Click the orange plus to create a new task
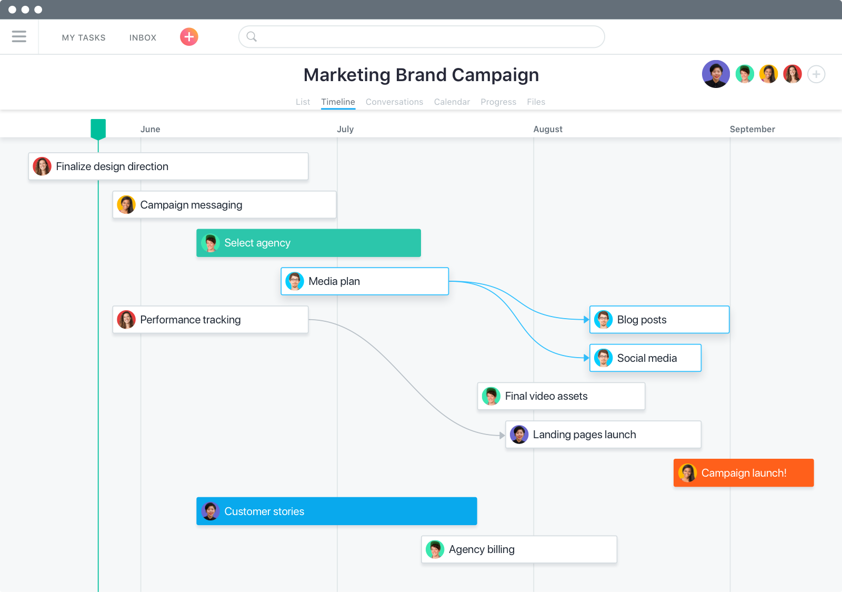Viewport: 842px width, 592px height. click(188, 37)
